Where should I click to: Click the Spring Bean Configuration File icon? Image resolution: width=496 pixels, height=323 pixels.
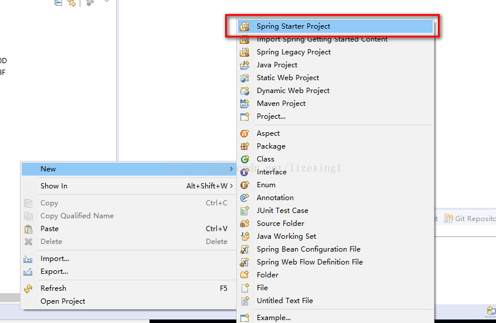pos(244,249)
